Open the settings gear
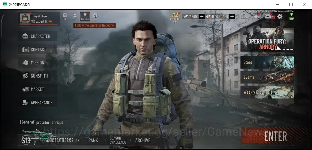 point(280,16)
